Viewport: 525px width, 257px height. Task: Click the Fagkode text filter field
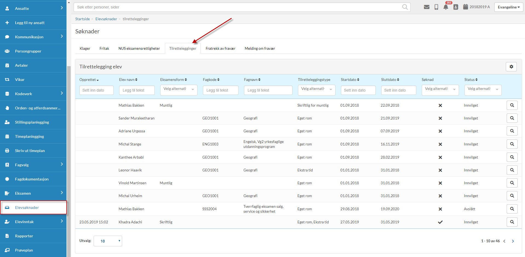click(x=220, y=90)
